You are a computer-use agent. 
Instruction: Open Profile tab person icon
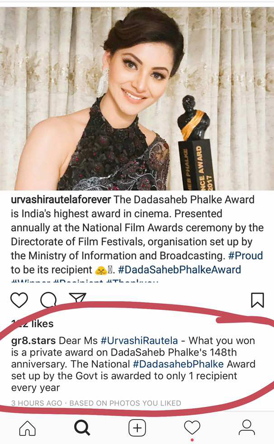point(247,428)
